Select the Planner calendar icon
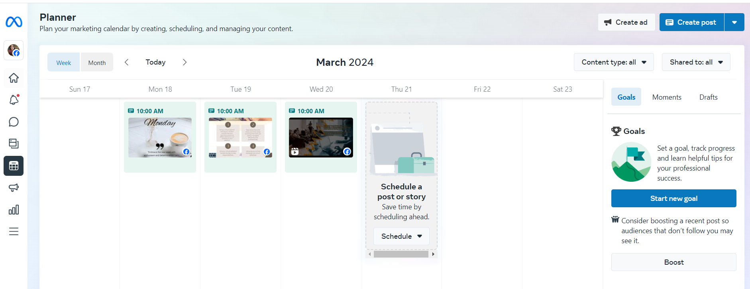 tap(14, 166)
